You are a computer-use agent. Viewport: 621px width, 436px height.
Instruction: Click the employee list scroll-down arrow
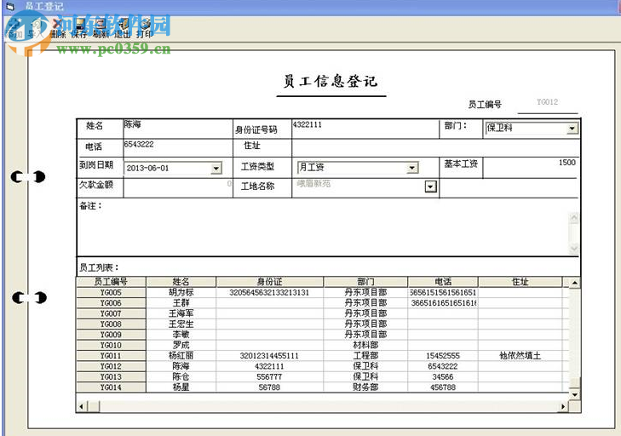click(575, 395)
